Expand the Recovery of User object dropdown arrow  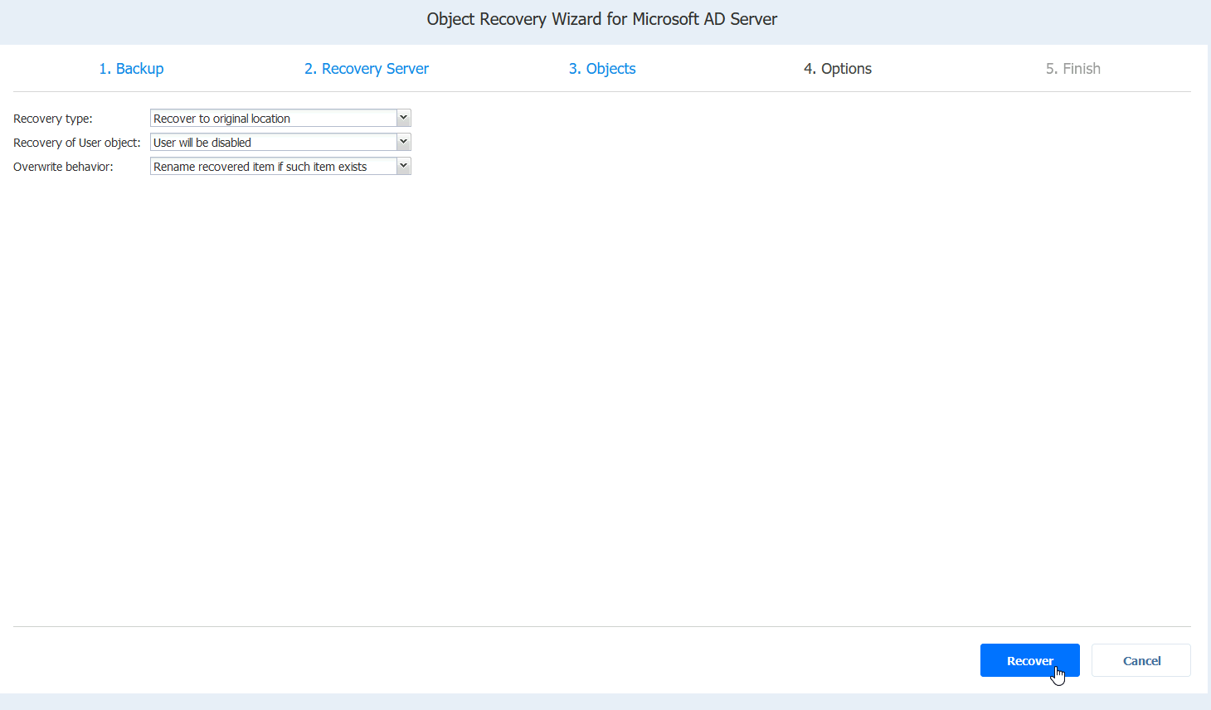[403, 142]
